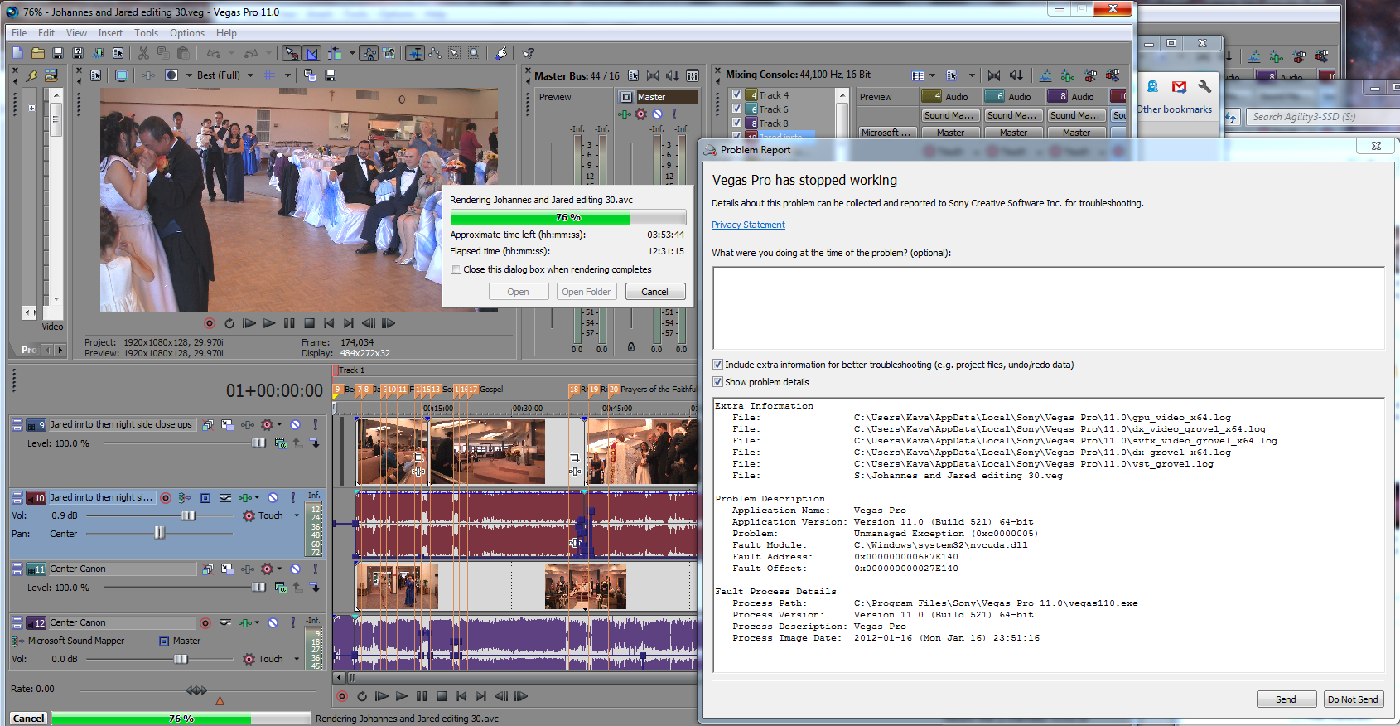Uncheck Track 6 in Mixing Console list

736,109
